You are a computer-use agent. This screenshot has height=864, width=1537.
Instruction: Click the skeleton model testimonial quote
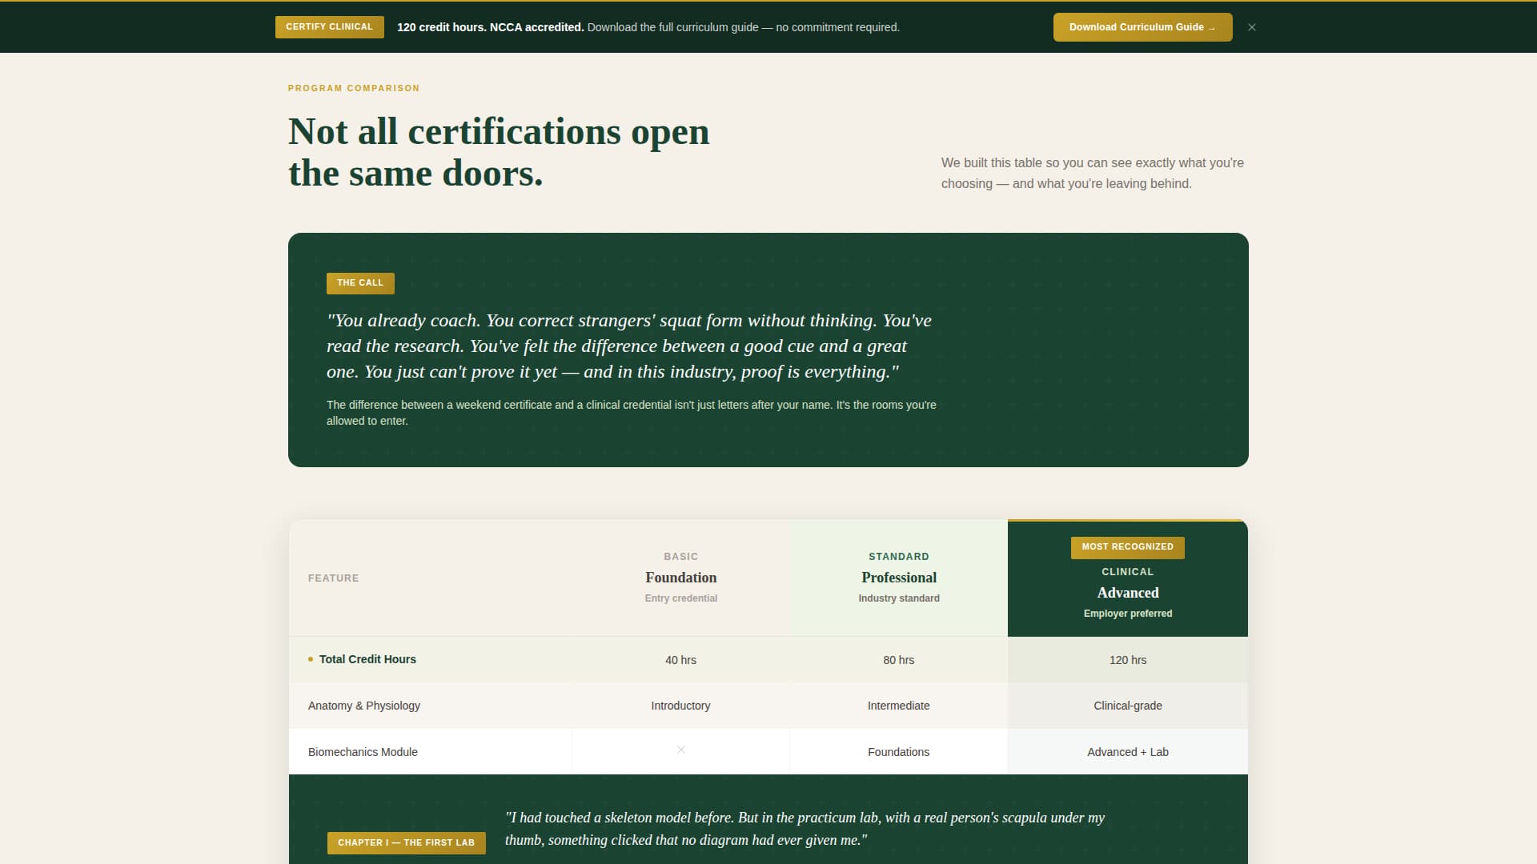tap(805, 829)
